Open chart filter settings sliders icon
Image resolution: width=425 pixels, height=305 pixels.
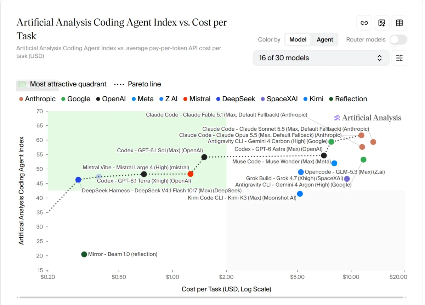point(399,58)
